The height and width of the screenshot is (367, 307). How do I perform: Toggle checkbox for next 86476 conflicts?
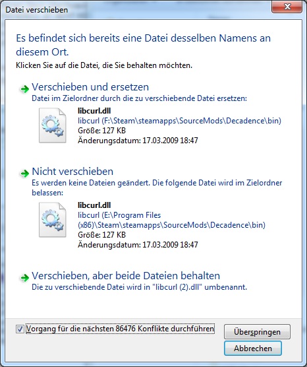(x=20, y=329)
